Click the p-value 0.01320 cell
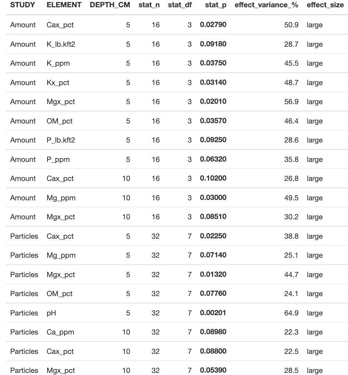The width and height of the screenshot is (348, 375). click(x=213, y=274)
